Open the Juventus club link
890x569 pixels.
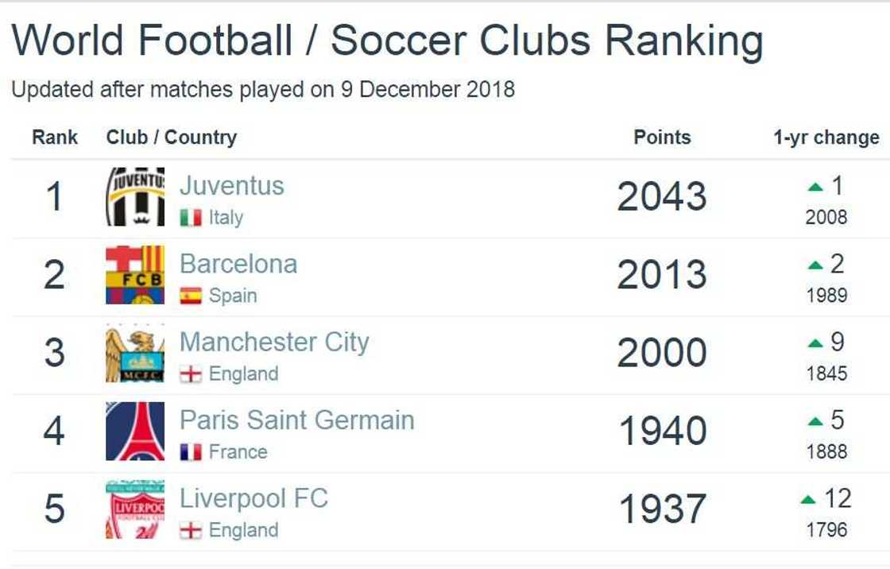tap(231, 186)
